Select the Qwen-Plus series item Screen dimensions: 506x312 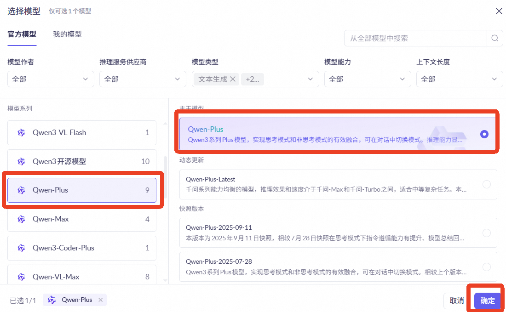[x=81, y=190]
